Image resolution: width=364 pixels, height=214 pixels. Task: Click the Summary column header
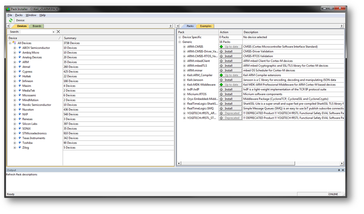tap(118, 38)
